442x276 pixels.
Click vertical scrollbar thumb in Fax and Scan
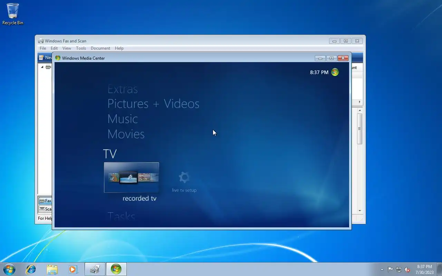pyautogui.click(x=360, y=129)
